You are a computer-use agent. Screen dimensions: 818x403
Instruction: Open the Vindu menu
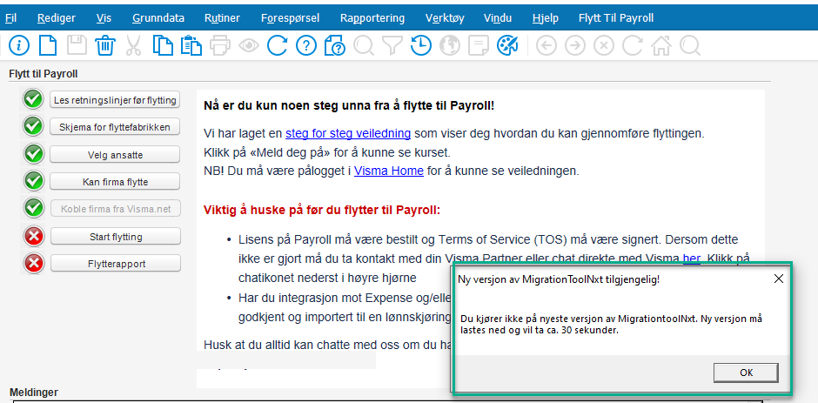pyautogui.click(x=498, y=18)
